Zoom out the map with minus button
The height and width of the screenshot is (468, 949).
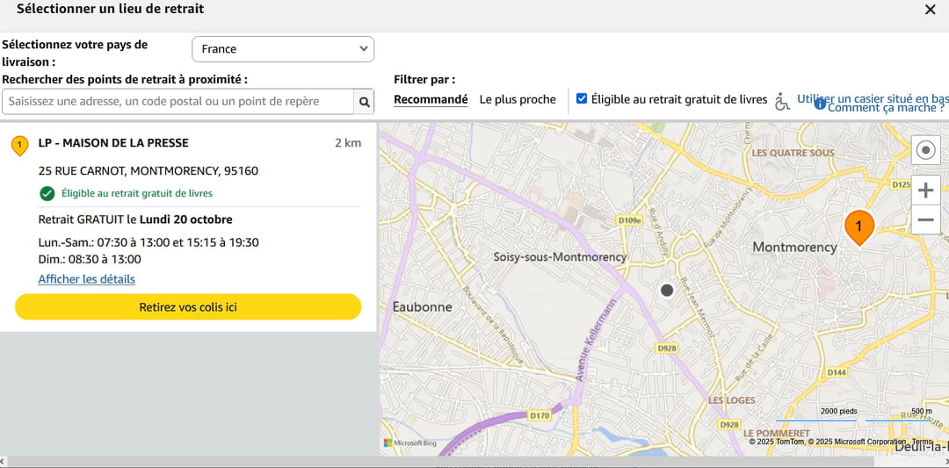[925, 220]
